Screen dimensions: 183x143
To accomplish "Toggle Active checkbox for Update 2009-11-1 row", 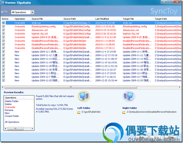I will (4, 52).
